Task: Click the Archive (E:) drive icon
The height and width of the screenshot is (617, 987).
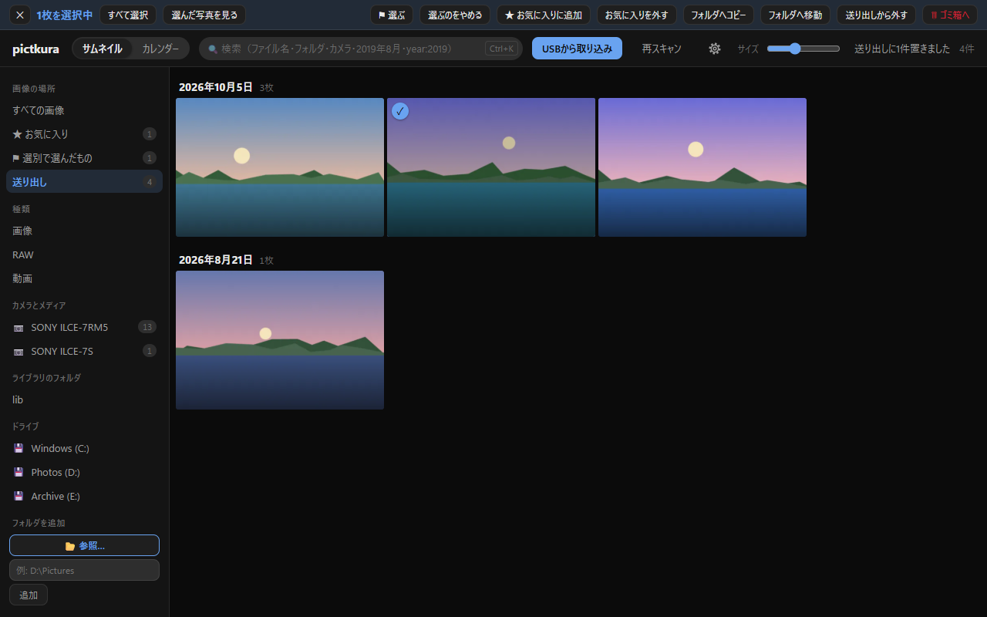Action: coord(19,497)
